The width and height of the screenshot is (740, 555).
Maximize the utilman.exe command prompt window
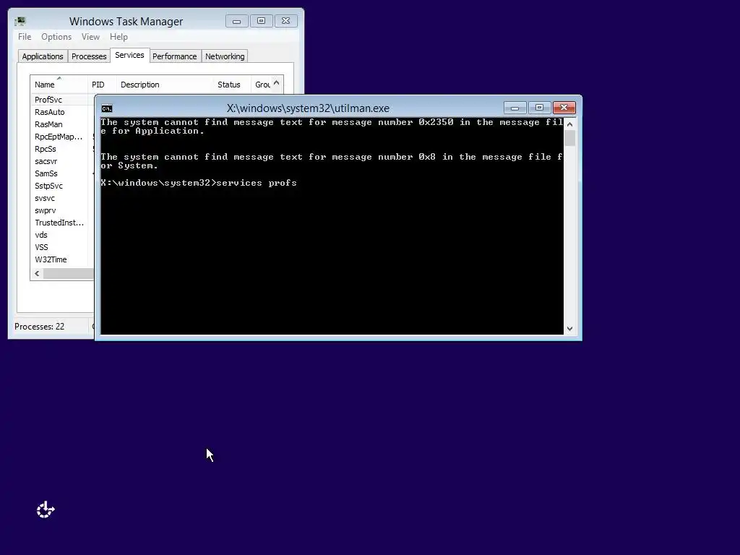click(x=539, y=108)
